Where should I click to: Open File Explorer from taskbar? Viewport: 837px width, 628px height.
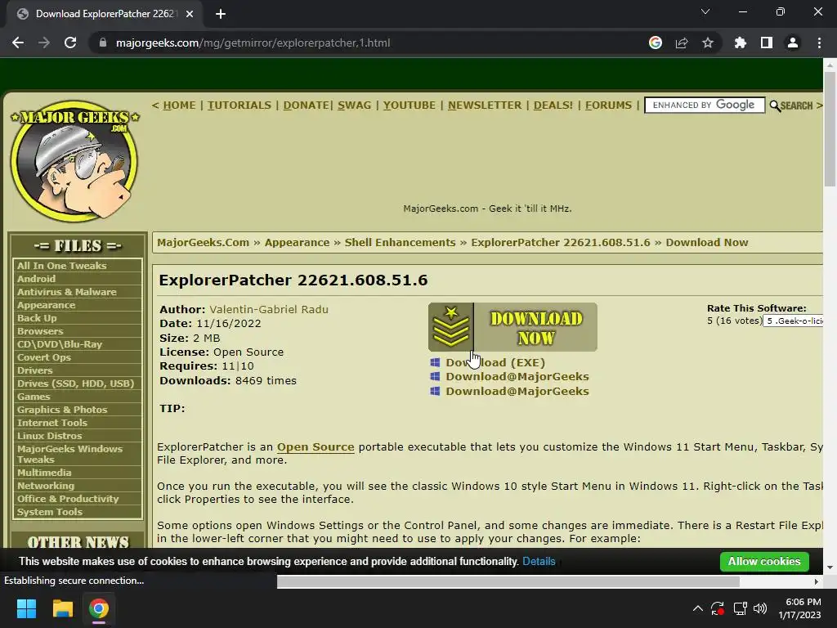pos(62,608)
